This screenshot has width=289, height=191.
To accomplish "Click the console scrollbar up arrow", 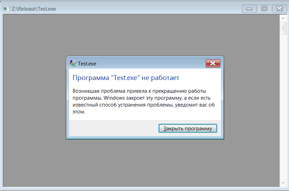I will [283, 18].
